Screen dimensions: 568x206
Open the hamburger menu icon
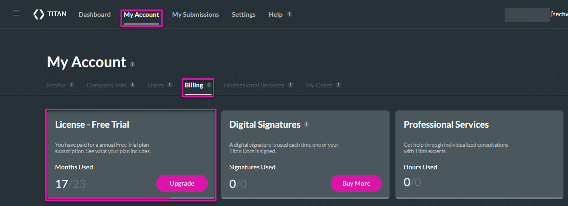(x=16, y=13)
